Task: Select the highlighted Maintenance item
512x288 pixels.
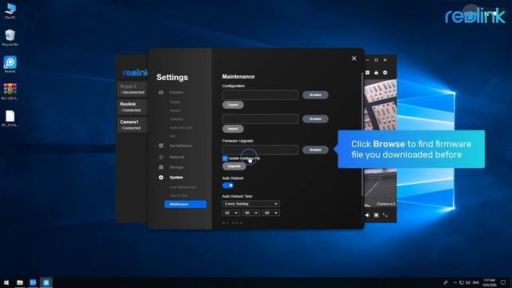Action: coord(185,204)
